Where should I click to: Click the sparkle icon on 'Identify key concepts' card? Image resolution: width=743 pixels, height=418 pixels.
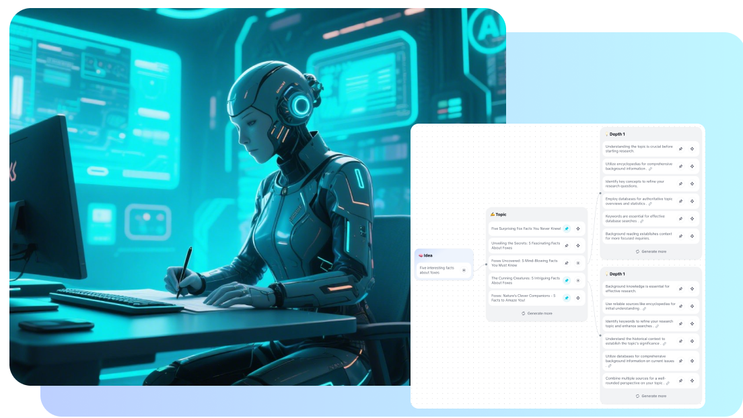[693, 183]
